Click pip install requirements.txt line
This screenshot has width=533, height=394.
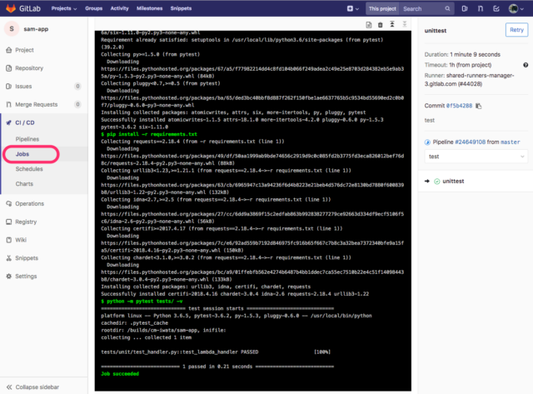pos(149,134)
